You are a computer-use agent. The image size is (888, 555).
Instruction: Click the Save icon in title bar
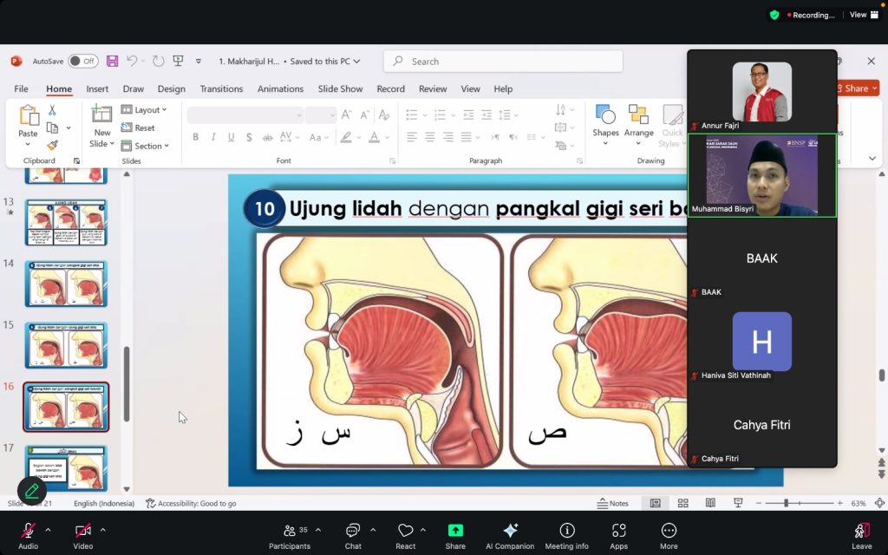[x=112, y=62]
